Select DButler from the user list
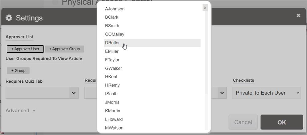Viewport: 307px width, 135px height. 112,43
